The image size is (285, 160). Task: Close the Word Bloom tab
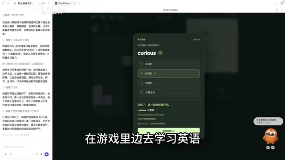point(74,3)
